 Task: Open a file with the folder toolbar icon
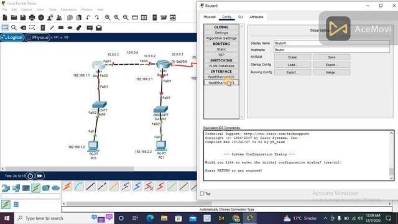pos(14,17)
